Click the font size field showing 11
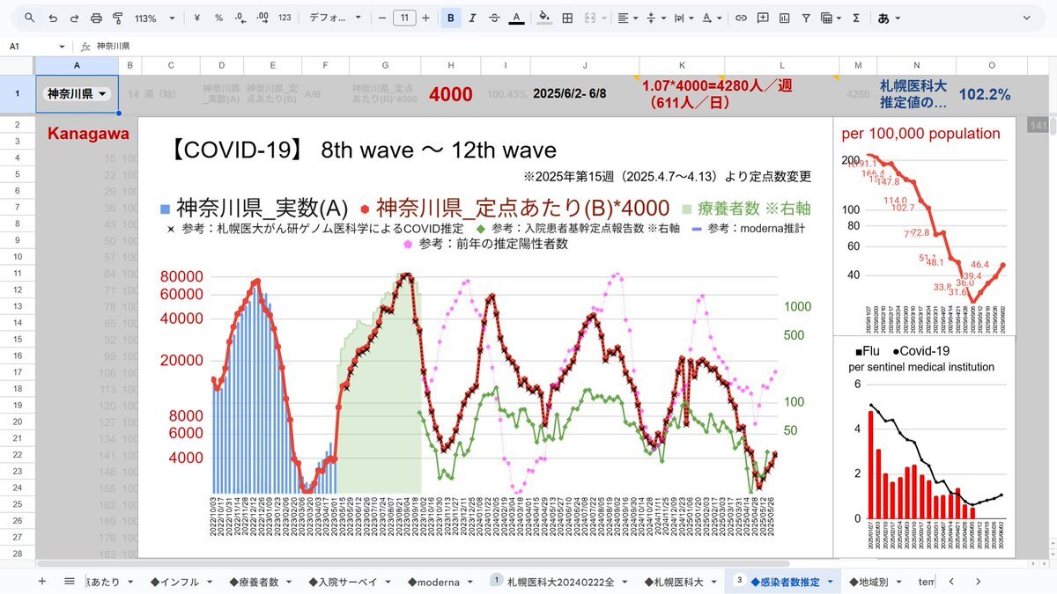This screenshot has height=594, width=1057. point(404,18)
